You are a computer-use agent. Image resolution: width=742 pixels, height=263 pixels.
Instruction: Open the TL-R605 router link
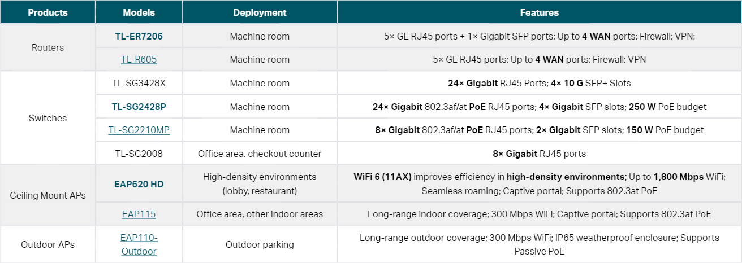(x=139, y=60)
